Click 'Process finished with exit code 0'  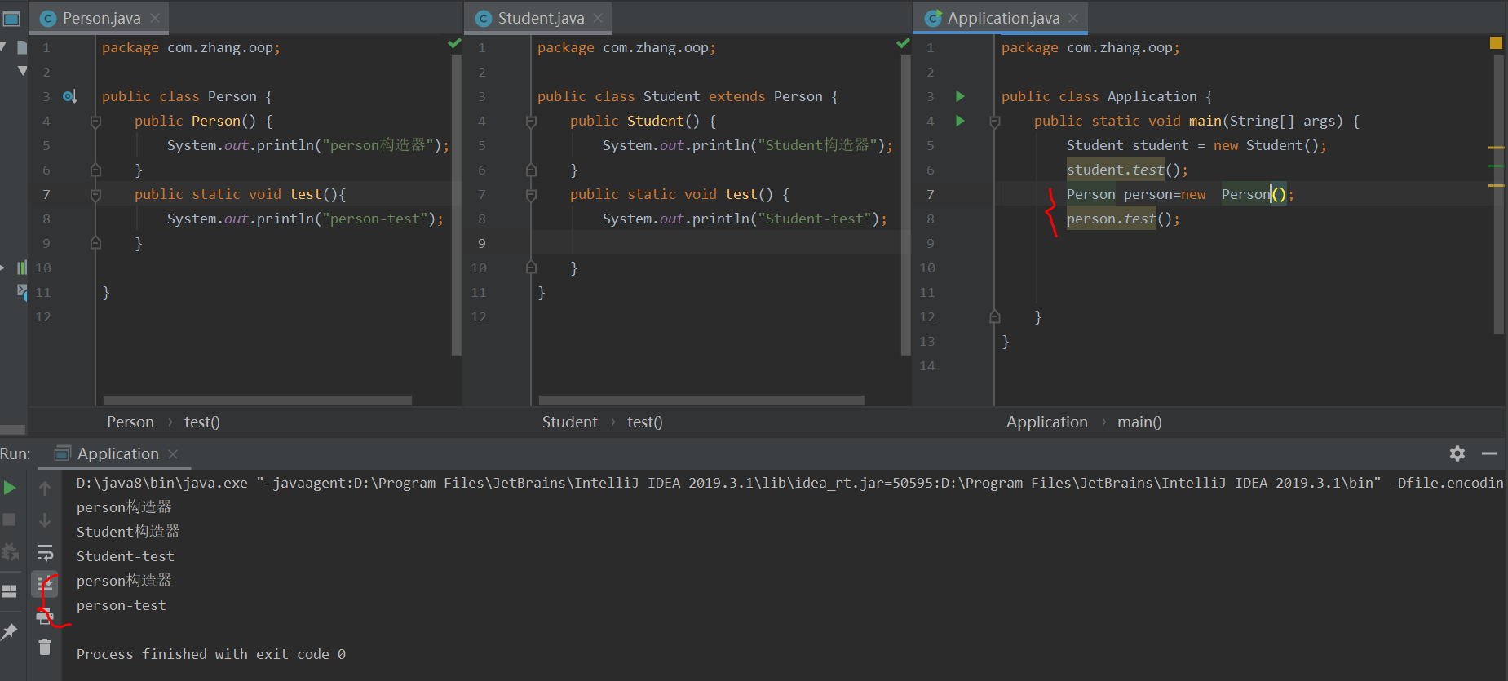[x=211, y=654]
